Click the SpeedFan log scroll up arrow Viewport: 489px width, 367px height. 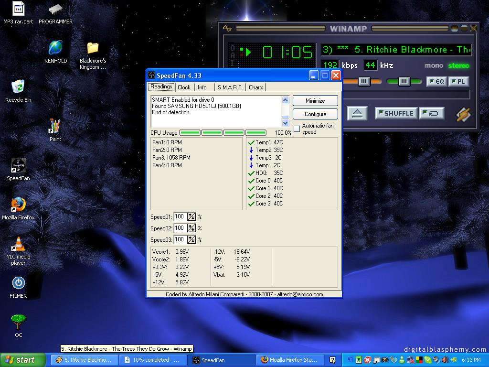[286, 100]
